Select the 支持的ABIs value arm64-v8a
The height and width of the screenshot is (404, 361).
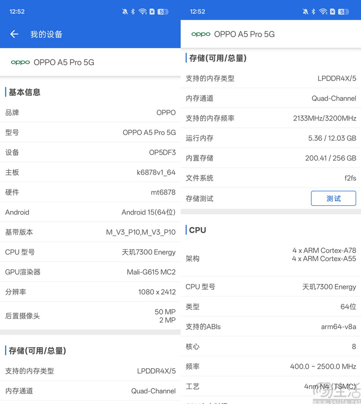pos(338,327)
